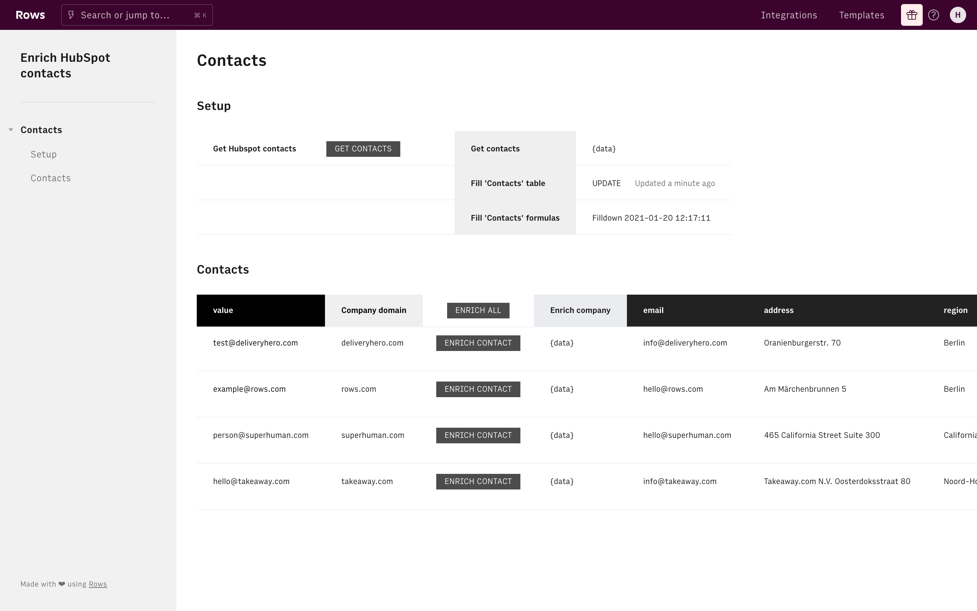This screenshot has height=611, width=977.
Task: Click the Fill 'Contacts' table label
Action: [x=508, y=183]
